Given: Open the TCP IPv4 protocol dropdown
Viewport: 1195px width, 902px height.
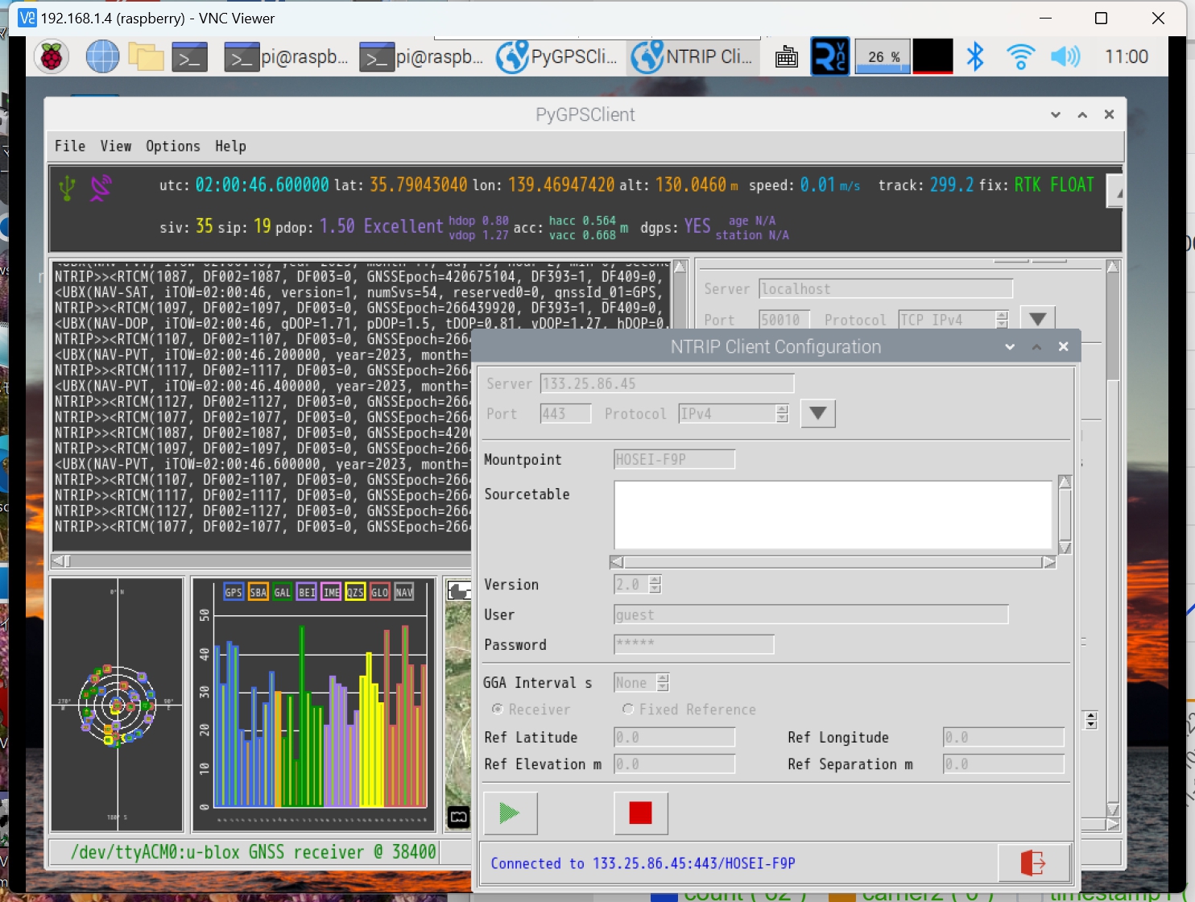Looking at the screenshot, I should pos(1037,317).
